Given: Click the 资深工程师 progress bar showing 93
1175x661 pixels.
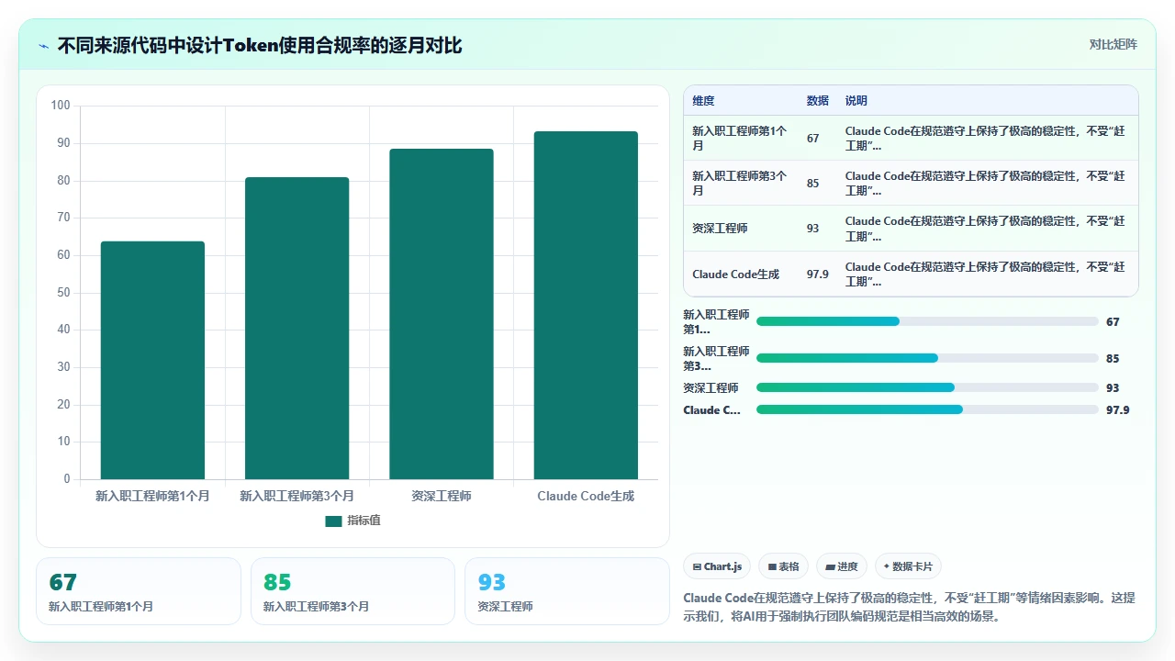Looking at the screenshot, I should click(x=927, y=387).
